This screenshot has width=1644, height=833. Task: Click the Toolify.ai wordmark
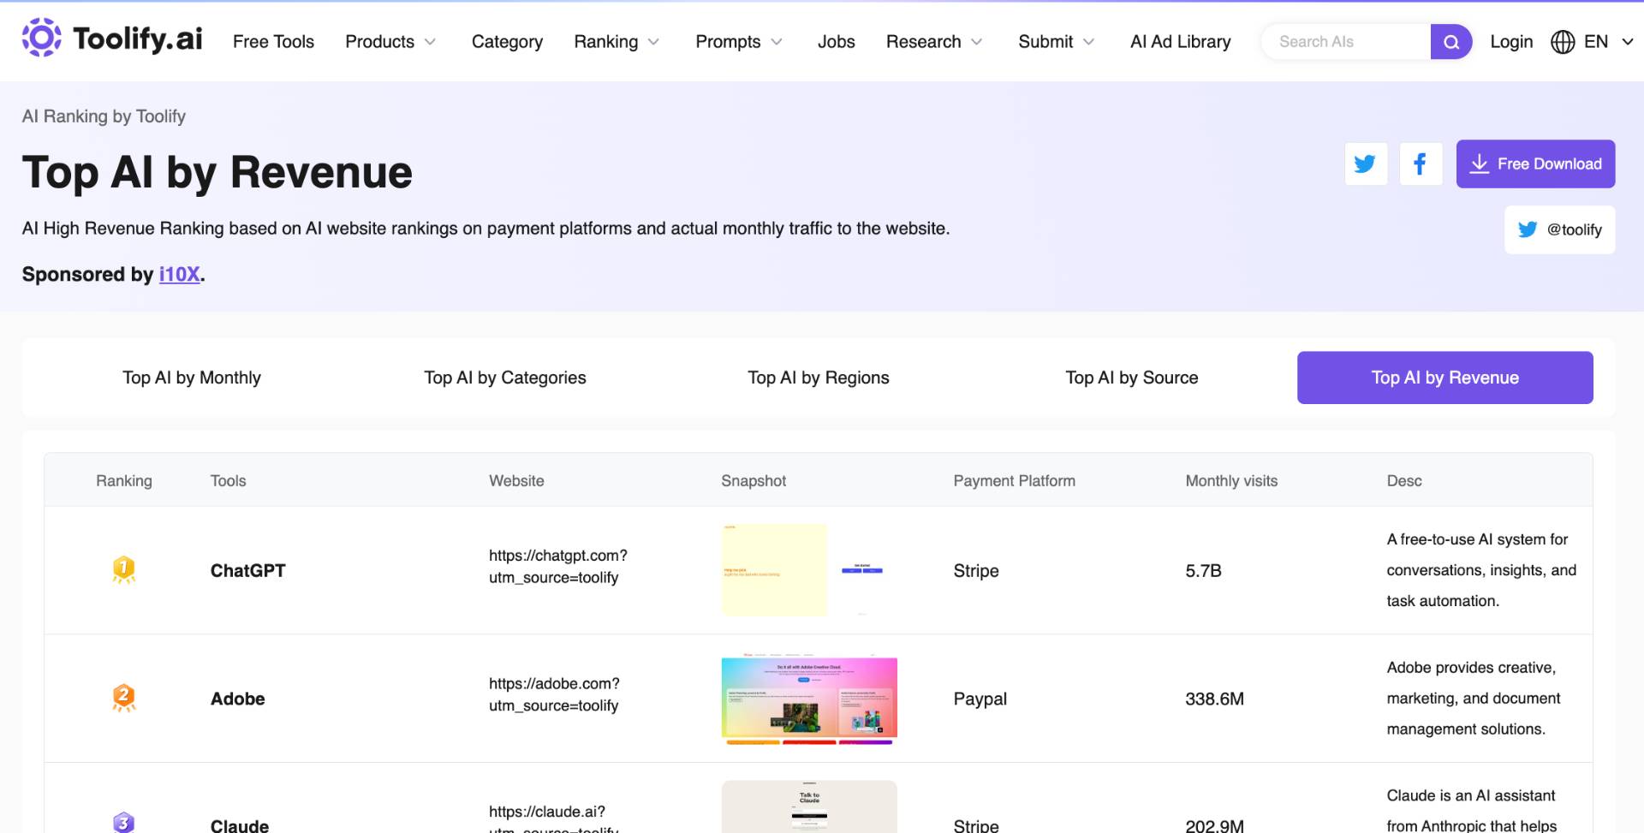tap(138, 39)
